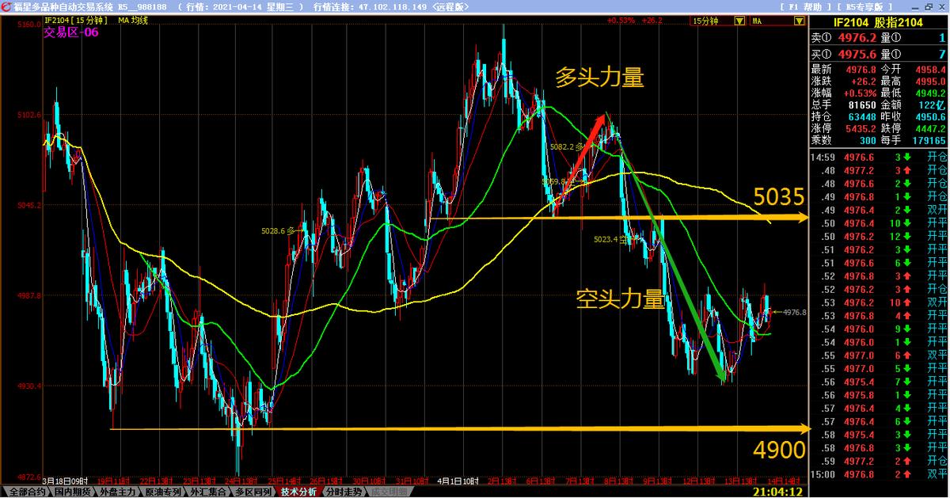The height and width of the screenshot is (498, 950).
Task: Click the 4987.8 price axis label
Action: point(28,295)
